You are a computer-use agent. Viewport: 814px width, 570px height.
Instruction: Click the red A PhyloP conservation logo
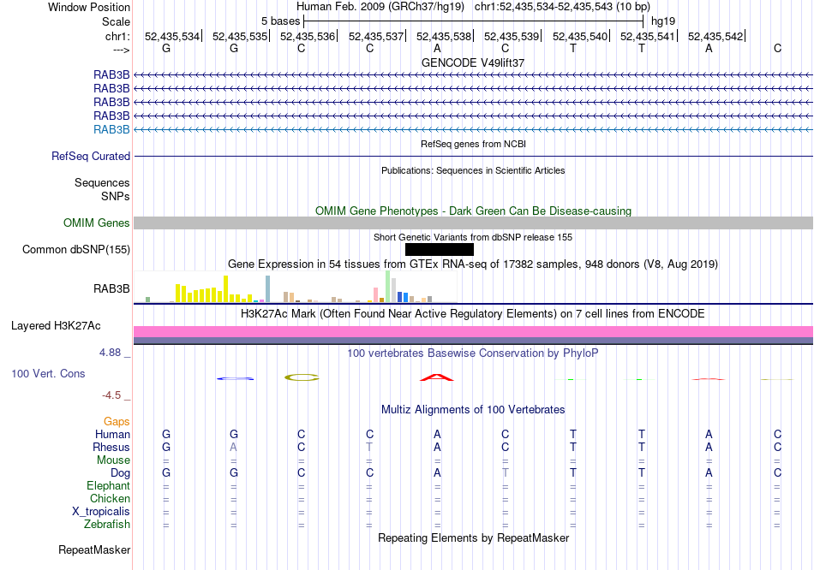pyautogui.click(x=437, y=377)
